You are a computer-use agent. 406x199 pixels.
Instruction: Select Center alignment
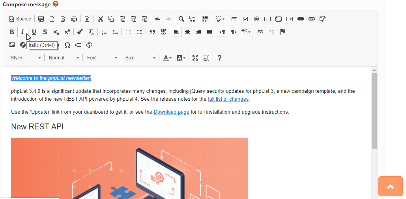(187, 32)
